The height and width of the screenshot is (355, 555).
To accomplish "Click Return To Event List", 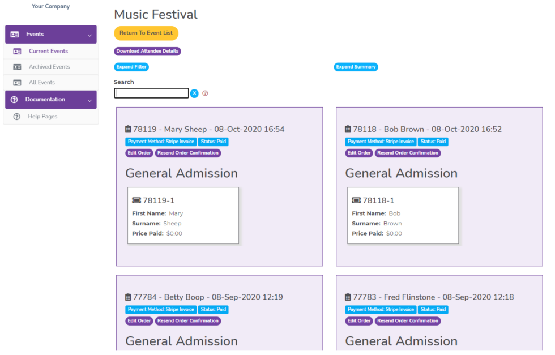I will tap(146, 33).
